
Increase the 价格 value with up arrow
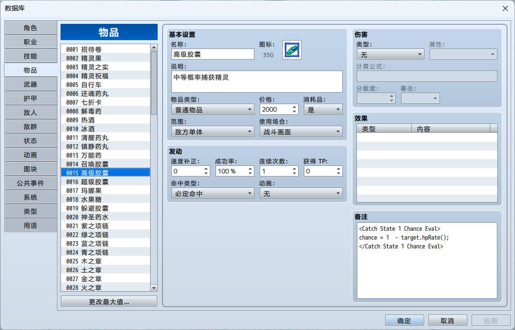pyautogui.click(x=294, y=107)
